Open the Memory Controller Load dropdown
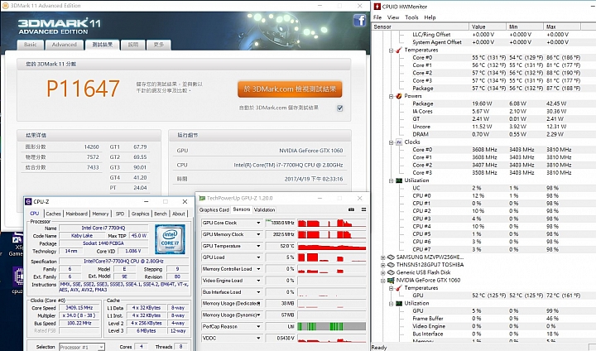596x351 pixels. tap(258, 269)
